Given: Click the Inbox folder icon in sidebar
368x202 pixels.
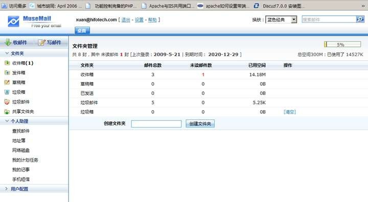Looking at the screenshot, I should pyautogui.click(x=7, y=63).
